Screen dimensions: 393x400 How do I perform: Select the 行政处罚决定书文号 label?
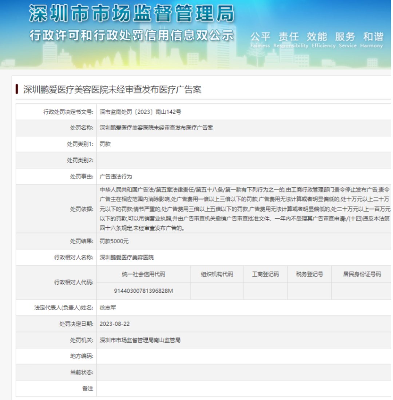(x=68, y=112)
